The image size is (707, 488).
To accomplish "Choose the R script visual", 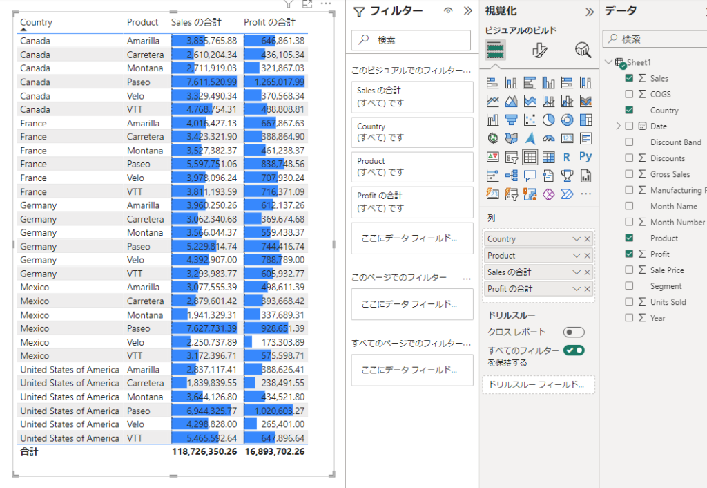I will click(568, 156).
